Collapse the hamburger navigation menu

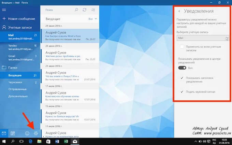point(4,10)
